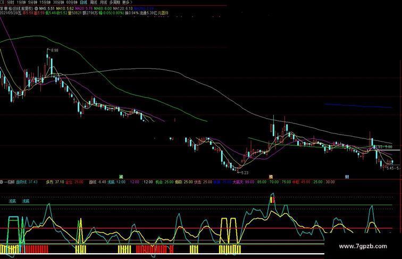This screenshot has width=402, height=259.
Task: Switch to the 分时 intraday tab
Action: [11, 2]
